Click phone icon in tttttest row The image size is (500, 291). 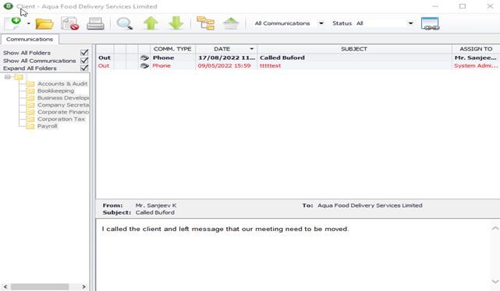[144, 65]
